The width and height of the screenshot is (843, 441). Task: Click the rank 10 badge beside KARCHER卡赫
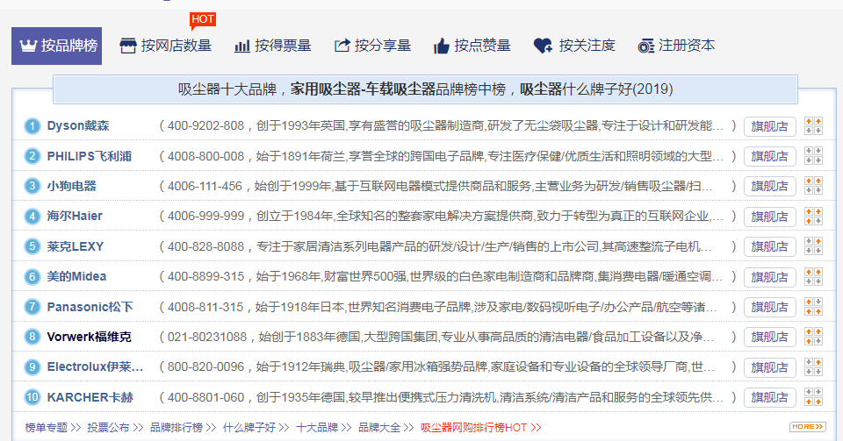coord(32,397)
